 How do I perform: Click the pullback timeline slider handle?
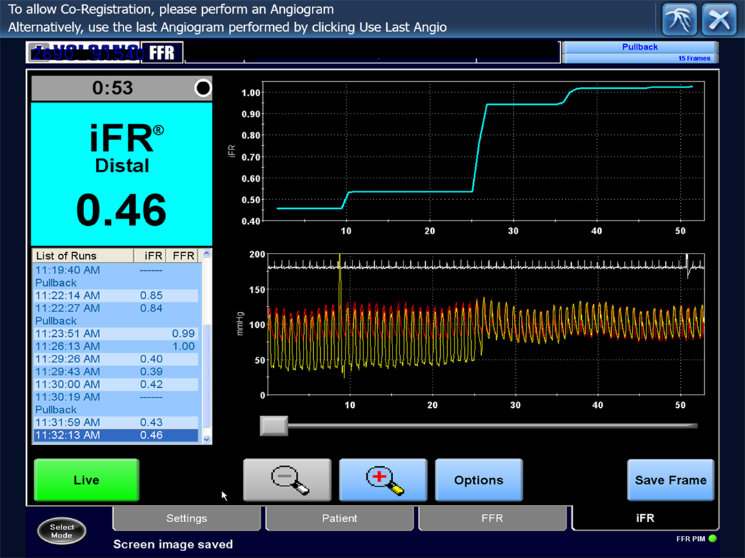(274, 426)
